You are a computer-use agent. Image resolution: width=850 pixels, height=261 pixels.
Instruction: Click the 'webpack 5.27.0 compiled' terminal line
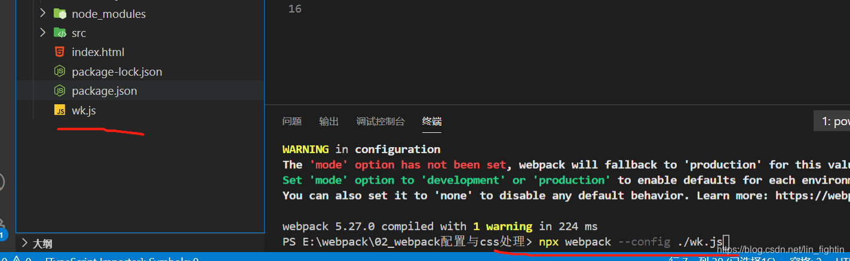tap(440, 226)
